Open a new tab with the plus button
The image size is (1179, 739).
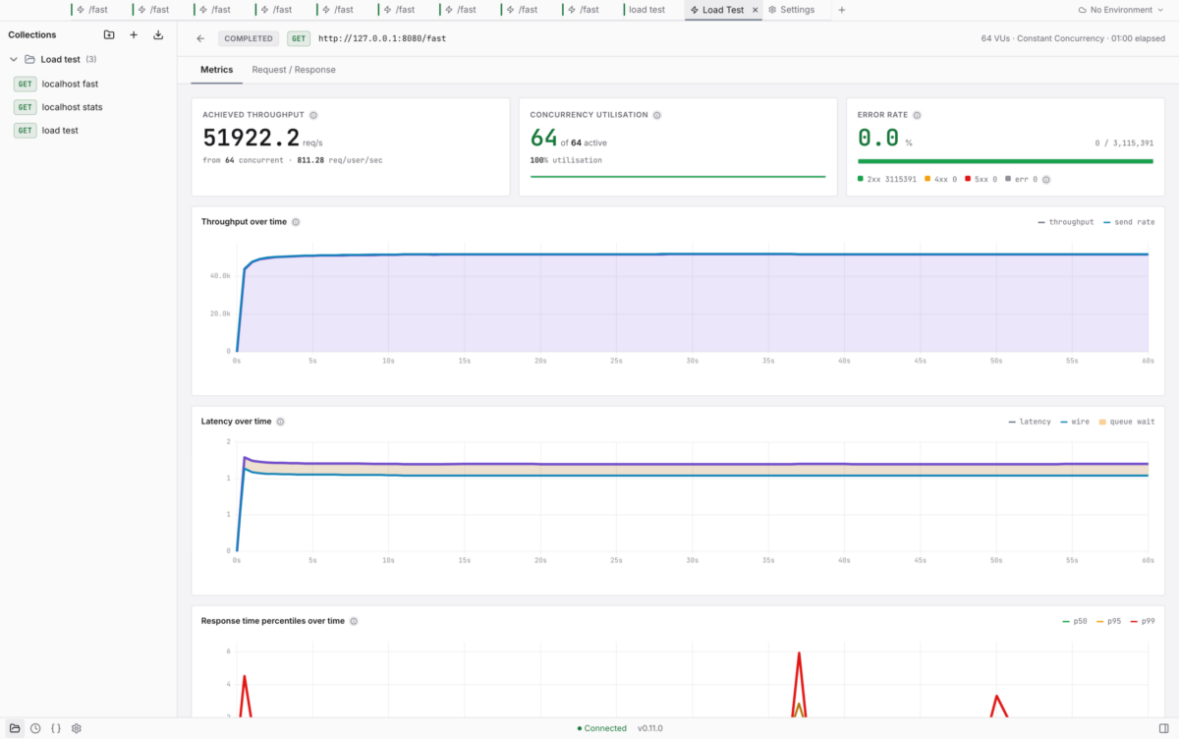click(841, 10)
